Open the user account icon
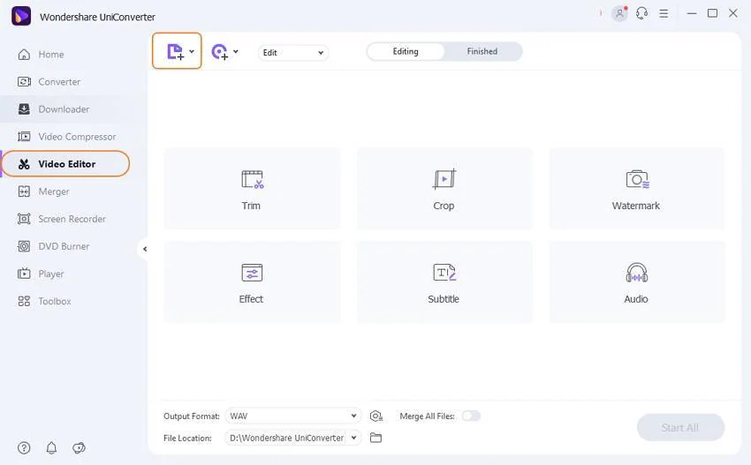 619,13
